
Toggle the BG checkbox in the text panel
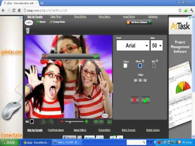[x=157, y=61]
